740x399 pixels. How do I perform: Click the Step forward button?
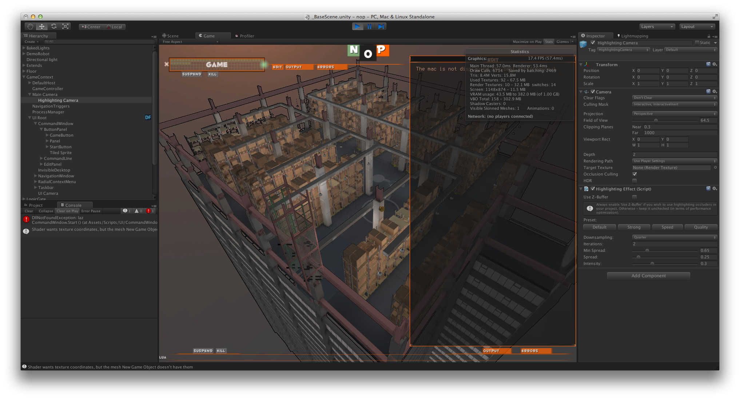381,27
